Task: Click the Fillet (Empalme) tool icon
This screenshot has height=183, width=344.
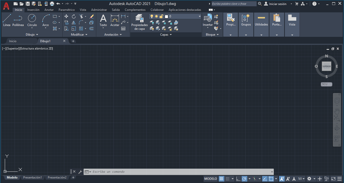Action: (81, 23)
